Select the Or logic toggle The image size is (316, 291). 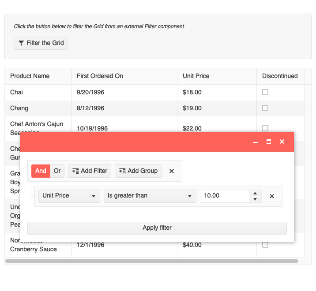click(x=57, y=171)
